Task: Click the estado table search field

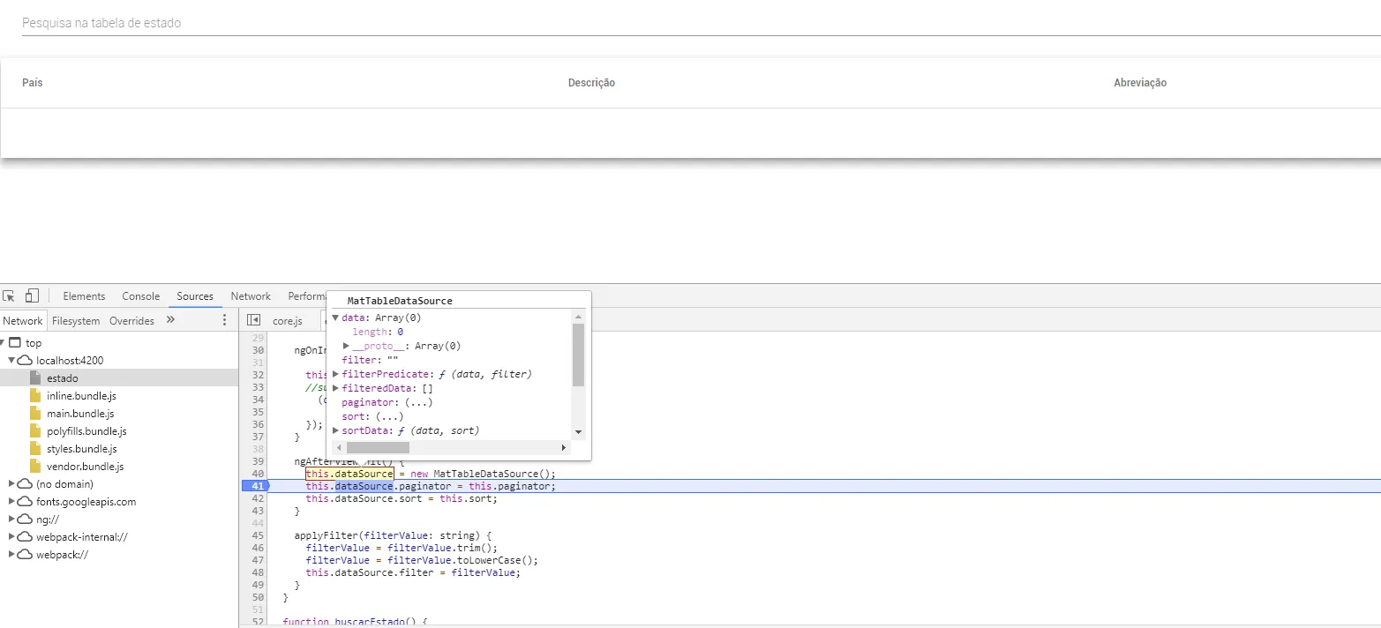Action: 688,24
